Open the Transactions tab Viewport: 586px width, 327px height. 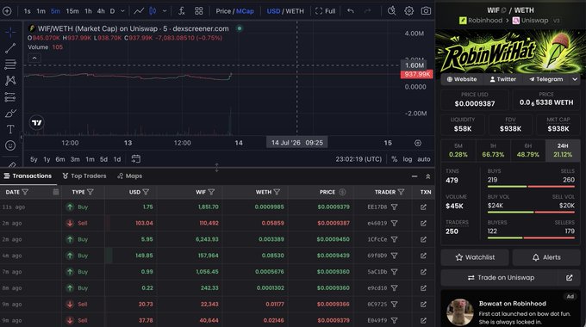(x=28, y=176)
